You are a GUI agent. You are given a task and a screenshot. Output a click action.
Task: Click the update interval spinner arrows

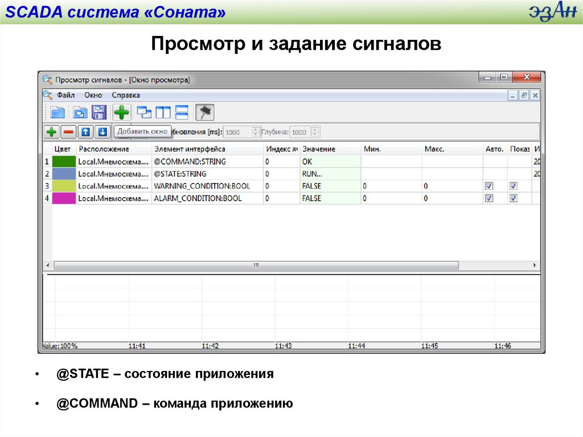(x=256, y=132)
